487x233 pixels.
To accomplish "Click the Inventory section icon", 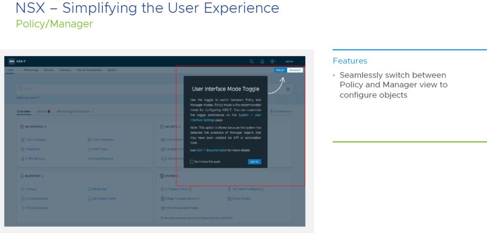I will [x=22, y=176].
